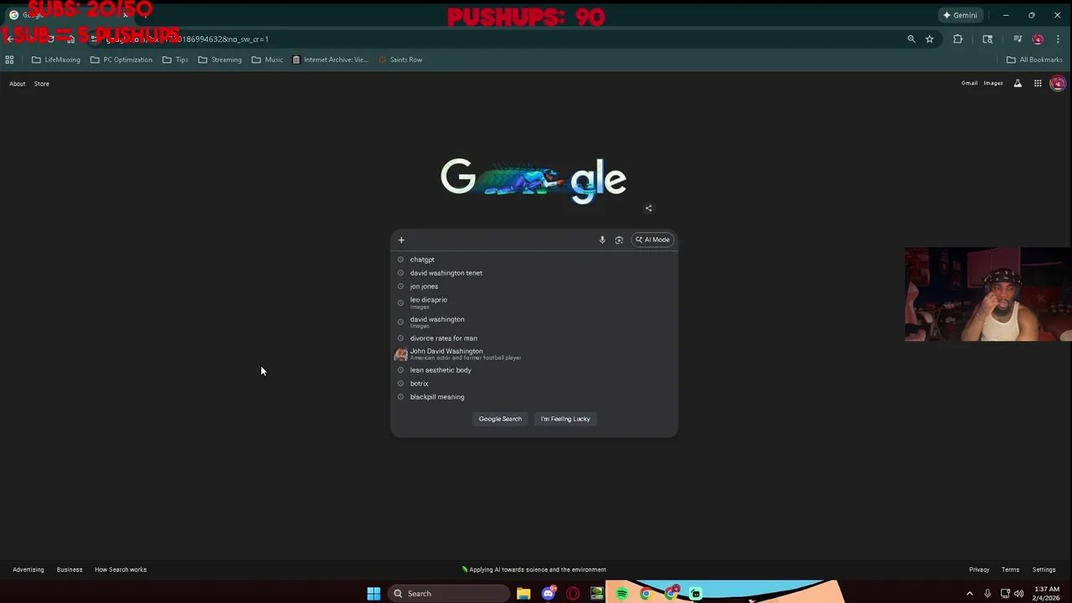Click the I'm Feeling Lucky button
Viewport: 1072px width, 603px height.
point(565,419)
